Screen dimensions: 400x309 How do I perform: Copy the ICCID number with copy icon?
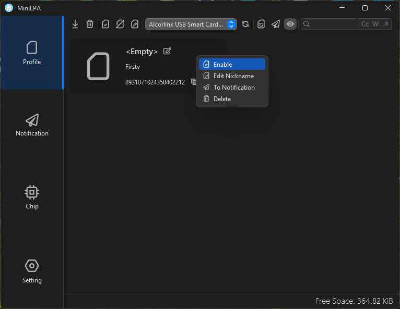pos(193,82)
